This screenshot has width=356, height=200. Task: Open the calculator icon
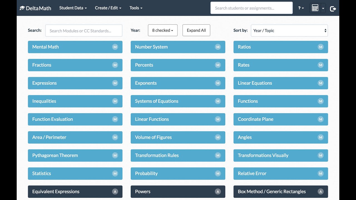click(315, 8)
